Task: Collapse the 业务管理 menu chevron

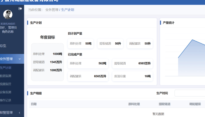Action: pyautogui.click(x=20, y=59)
